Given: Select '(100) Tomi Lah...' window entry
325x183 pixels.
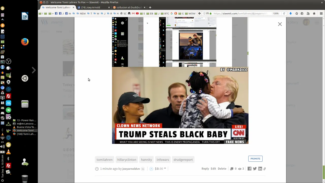Looking at the screenshot, I should click(25, 134).
